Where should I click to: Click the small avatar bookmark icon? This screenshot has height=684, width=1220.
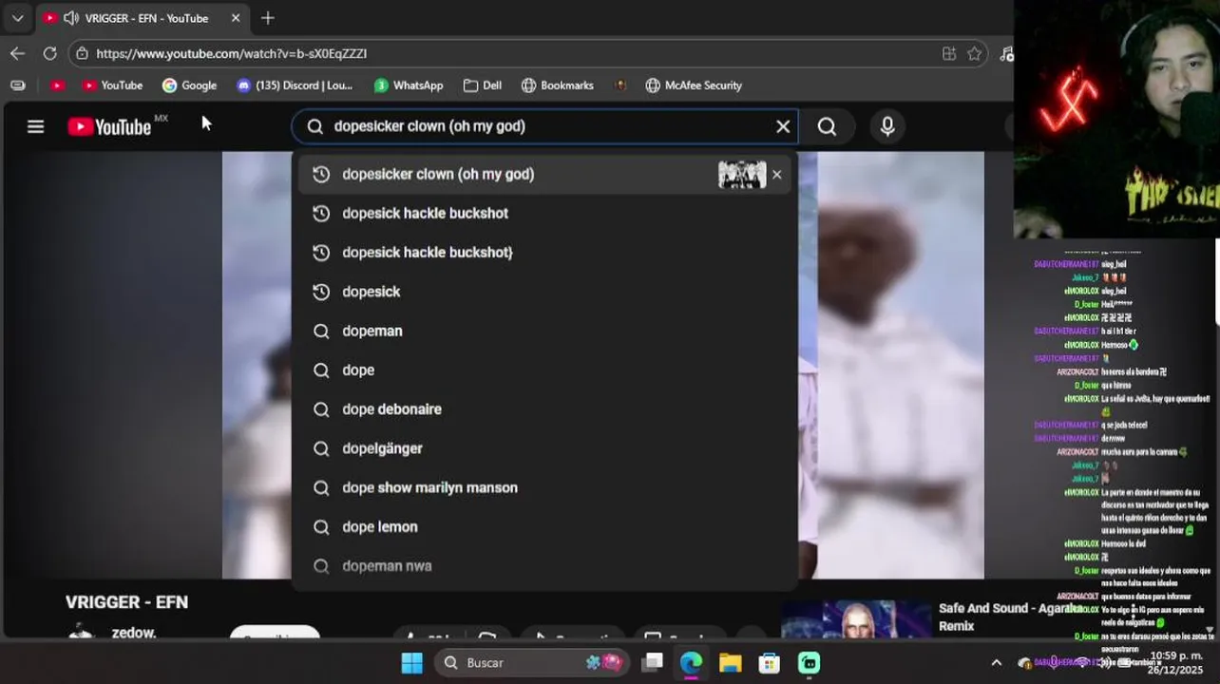point(620,85)
